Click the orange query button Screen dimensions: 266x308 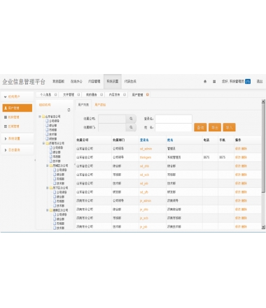(200, 127)
